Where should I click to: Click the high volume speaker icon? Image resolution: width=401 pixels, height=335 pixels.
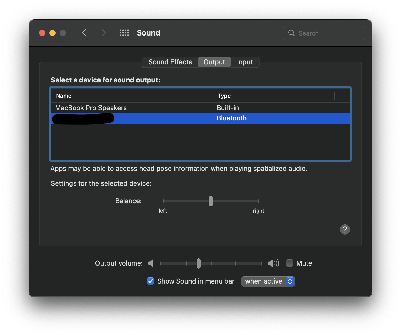[273, 263]
